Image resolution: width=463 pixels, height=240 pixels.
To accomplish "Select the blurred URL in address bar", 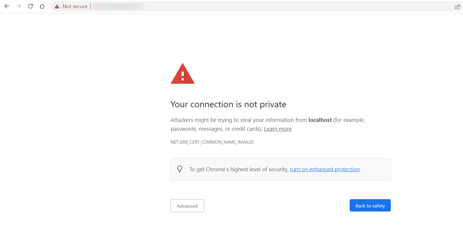I will click(119, 6).
